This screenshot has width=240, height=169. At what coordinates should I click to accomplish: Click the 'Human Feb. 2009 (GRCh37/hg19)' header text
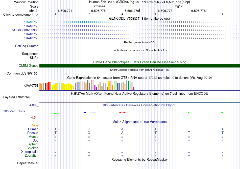point(114,2)
